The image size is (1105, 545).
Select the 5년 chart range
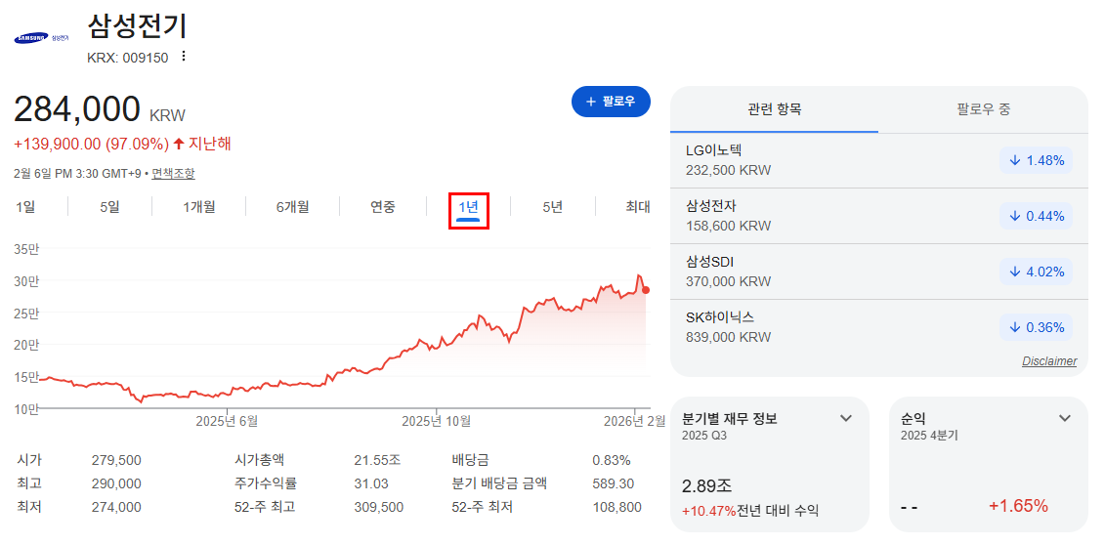pyautogui.click(x=553, y=207)
